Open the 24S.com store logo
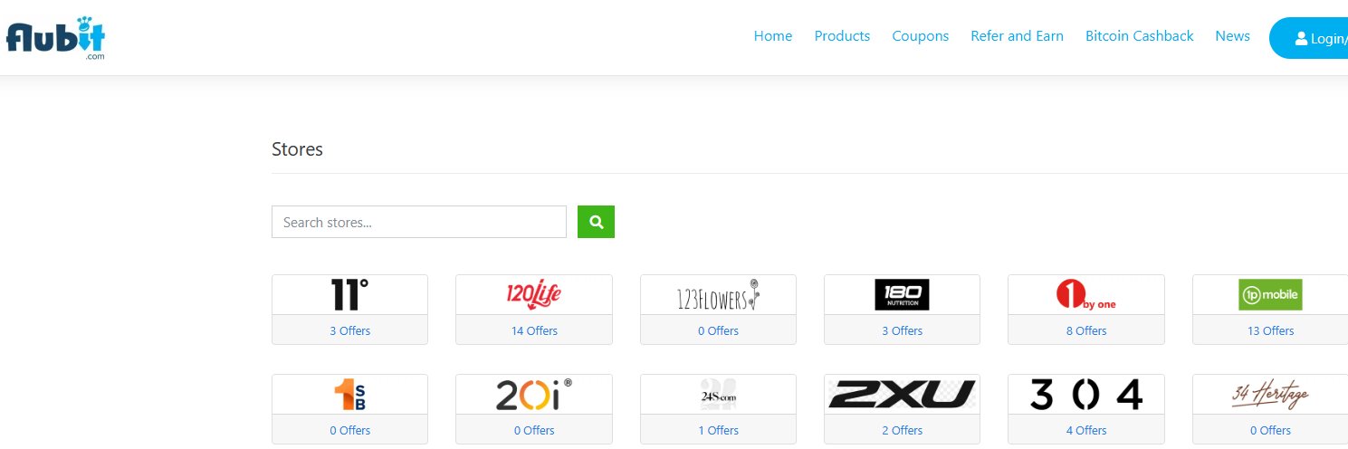This screenshot has width=1348, height=449. point(718,395)
